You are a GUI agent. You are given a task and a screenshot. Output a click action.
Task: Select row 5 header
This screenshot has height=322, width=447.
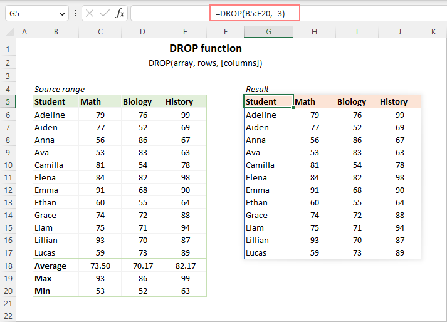[8, 101]
